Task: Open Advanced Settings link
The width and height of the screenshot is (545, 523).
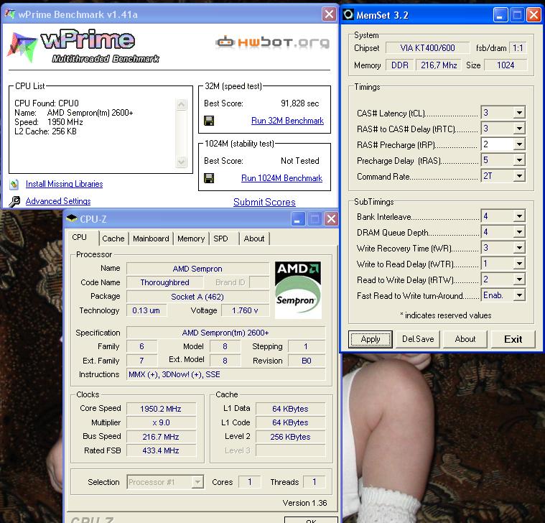Action: coord(58,201)
